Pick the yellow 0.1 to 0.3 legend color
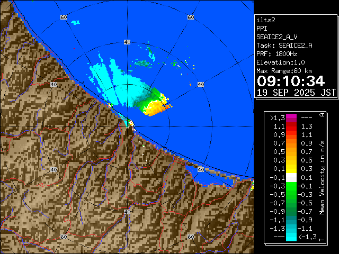339x254 pixels. tap(291, 169)
